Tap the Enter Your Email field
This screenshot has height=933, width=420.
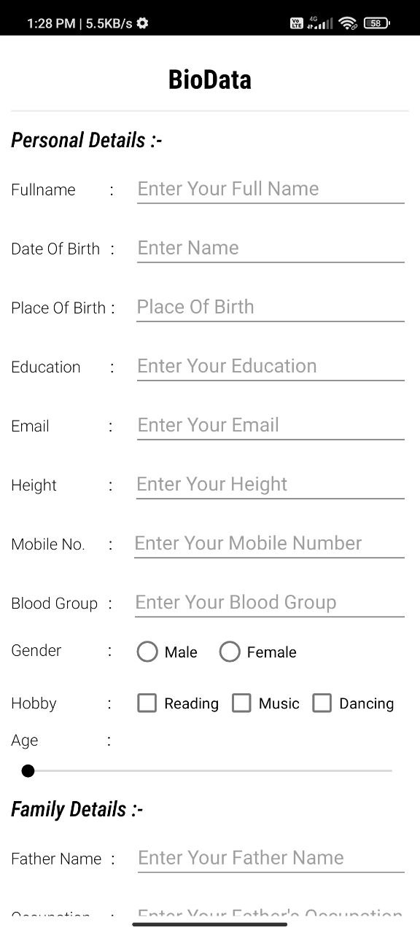point(270,425)
